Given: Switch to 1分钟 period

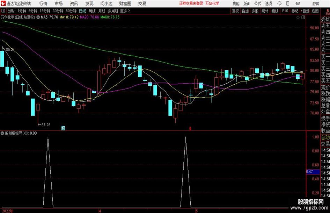Looking at the screenshot, I should click(x=22, y=11).
